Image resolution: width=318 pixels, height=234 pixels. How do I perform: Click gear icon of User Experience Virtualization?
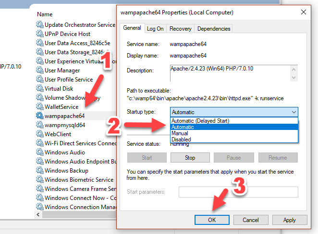40,61
